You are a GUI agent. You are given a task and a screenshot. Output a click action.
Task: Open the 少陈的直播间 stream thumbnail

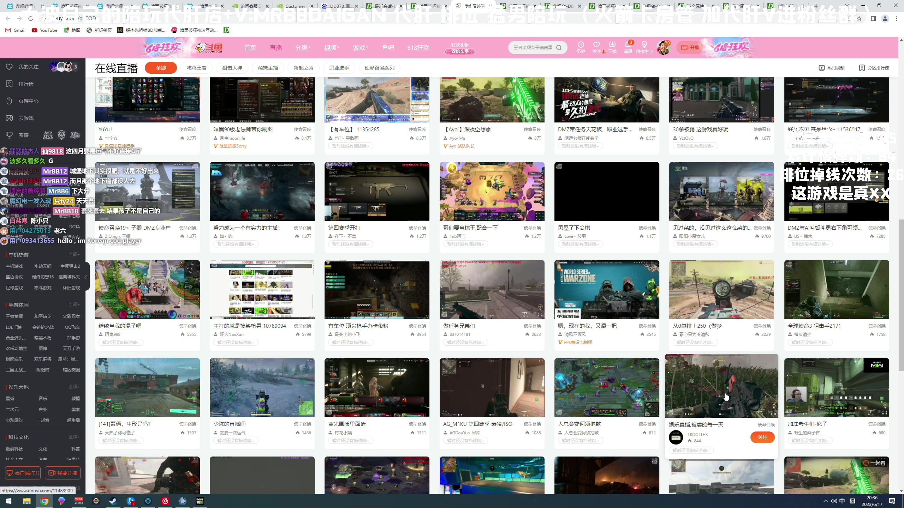[262, 388]
